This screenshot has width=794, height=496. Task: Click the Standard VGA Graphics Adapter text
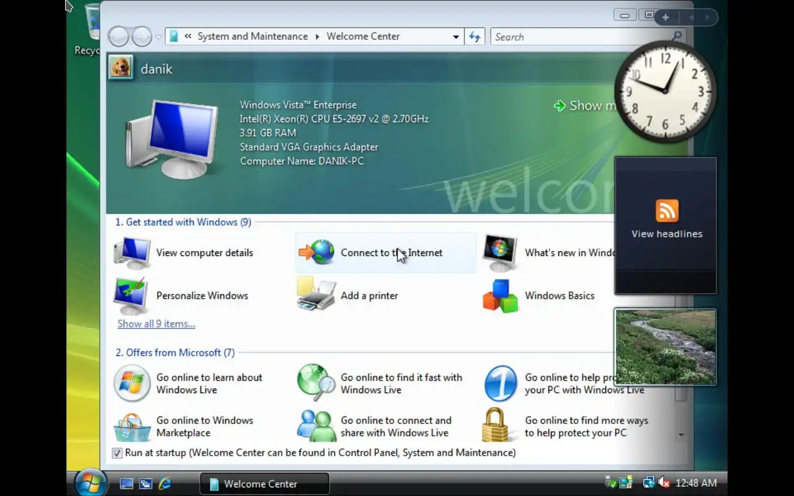309,147
